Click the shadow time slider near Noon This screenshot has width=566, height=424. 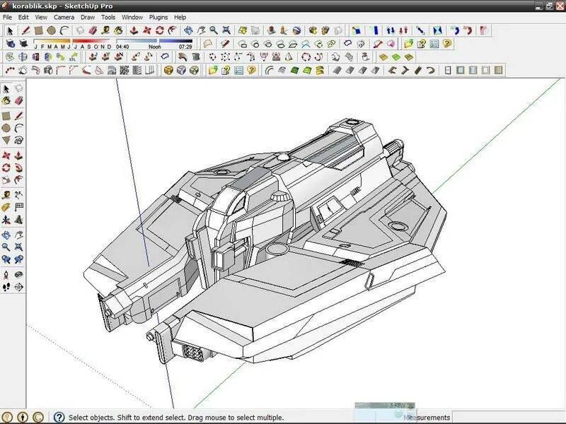(x=155, y=45)
